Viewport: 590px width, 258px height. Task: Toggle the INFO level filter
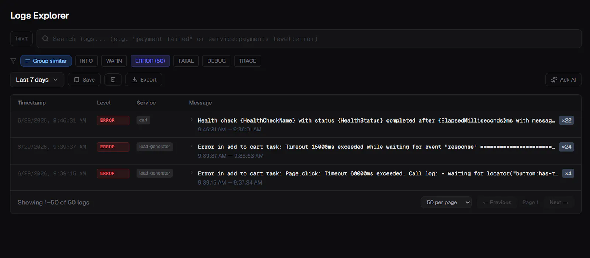86,61
